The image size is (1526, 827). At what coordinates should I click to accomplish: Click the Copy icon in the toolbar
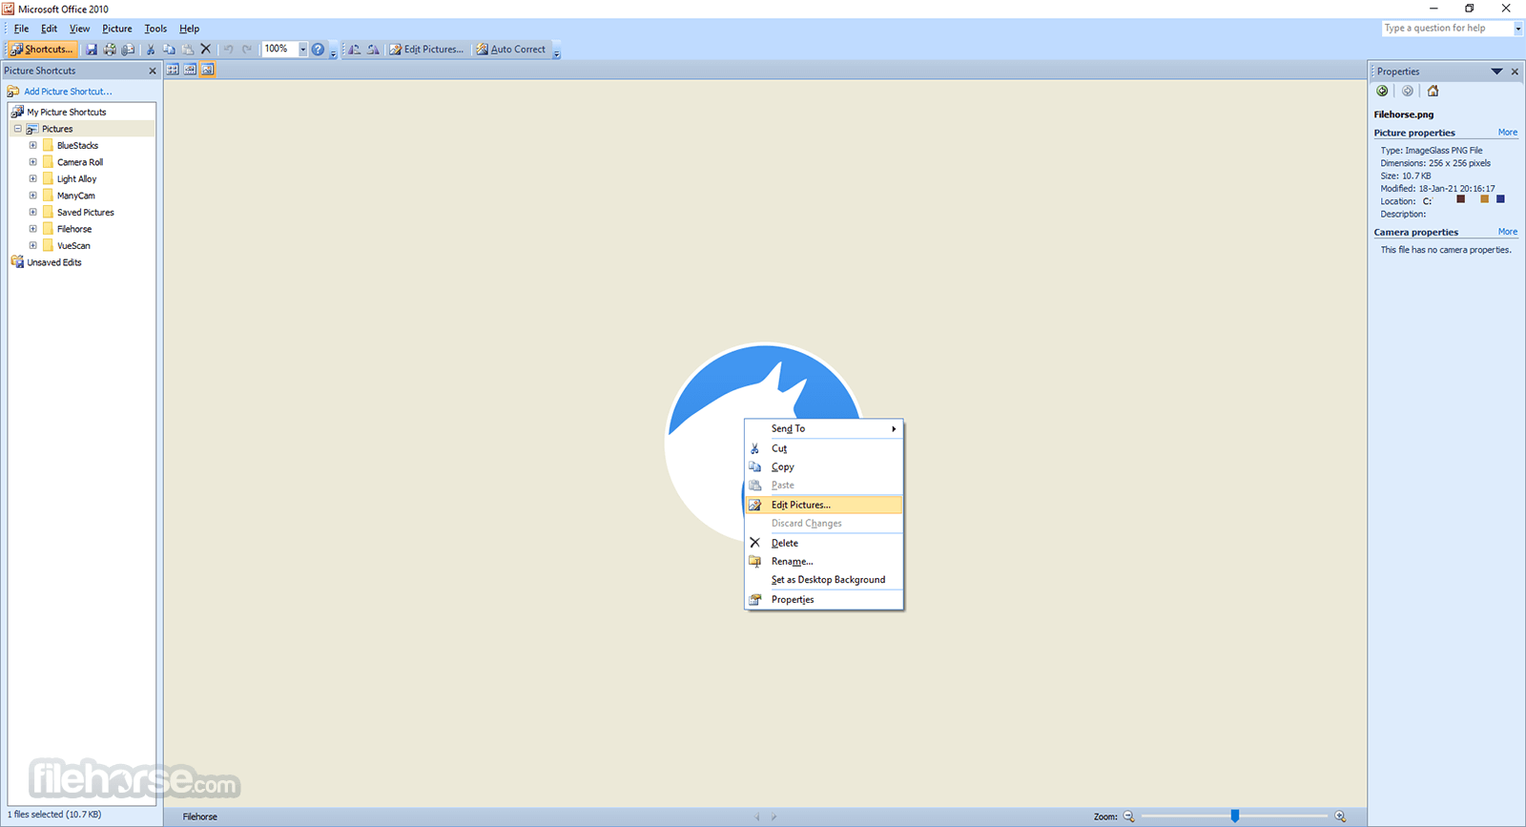pyautogui.click(x=169, y=49)
